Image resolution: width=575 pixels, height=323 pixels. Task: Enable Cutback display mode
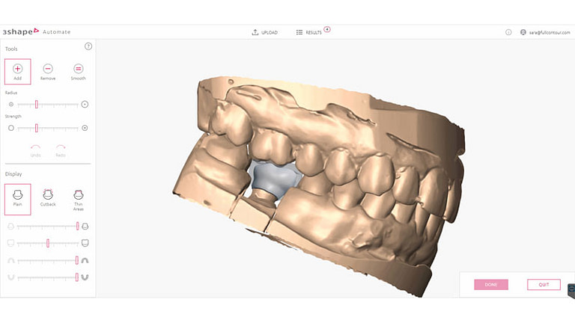48,197
